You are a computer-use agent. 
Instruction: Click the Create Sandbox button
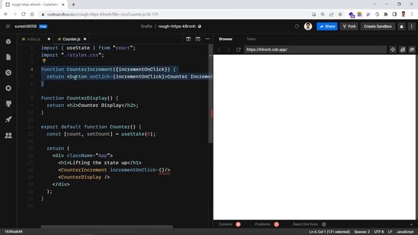coord(378,26)
